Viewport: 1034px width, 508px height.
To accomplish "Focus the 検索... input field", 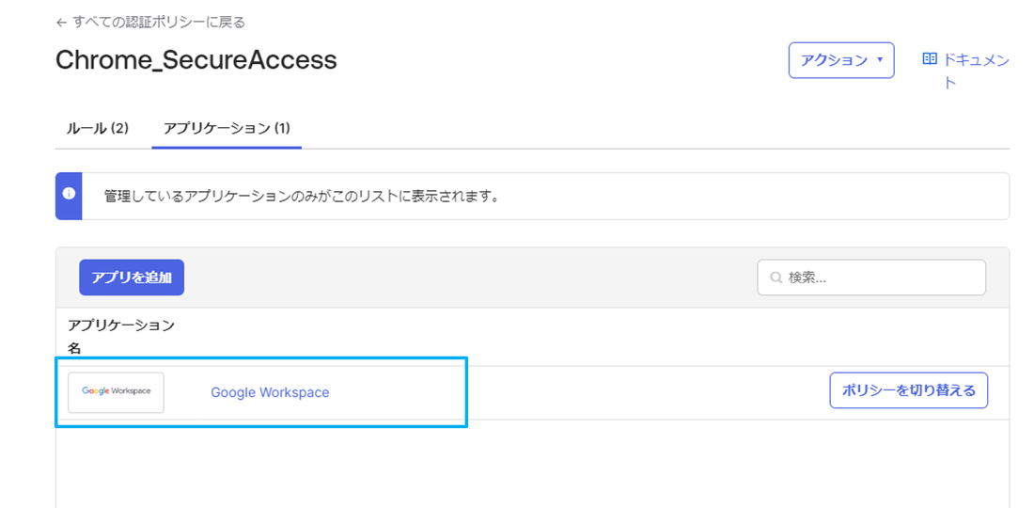I will point(871,278).
